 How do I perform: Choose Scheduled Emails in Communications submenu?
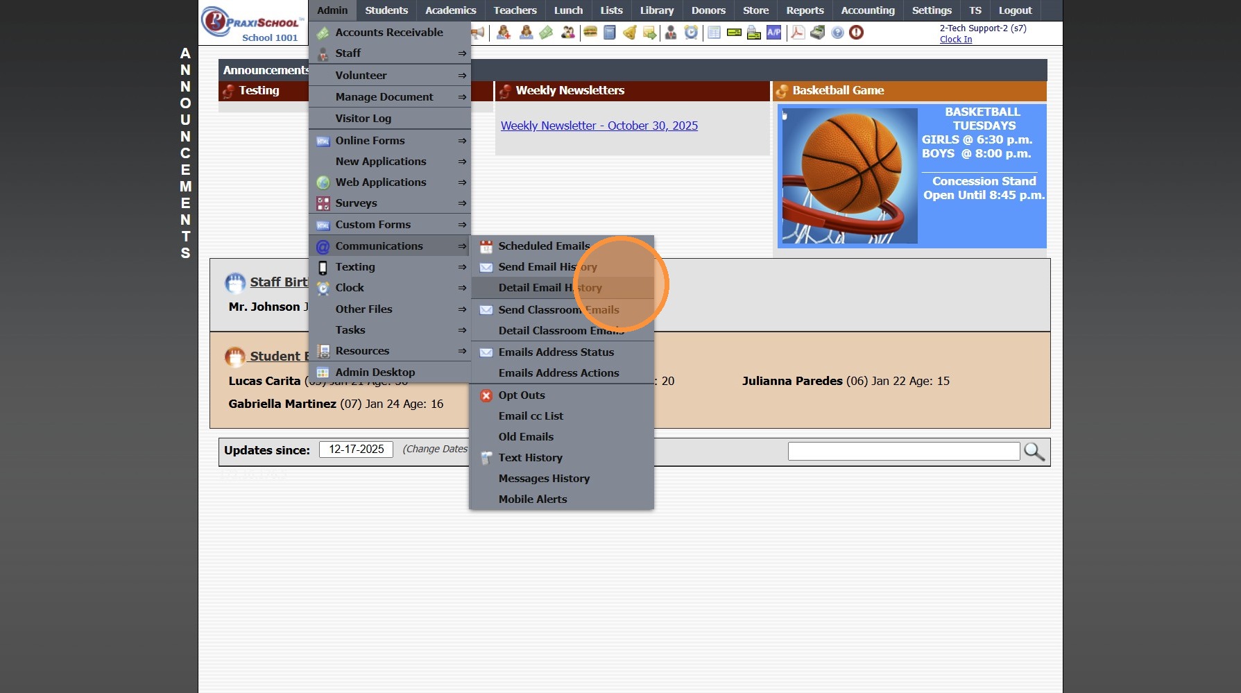coord(562,246)
